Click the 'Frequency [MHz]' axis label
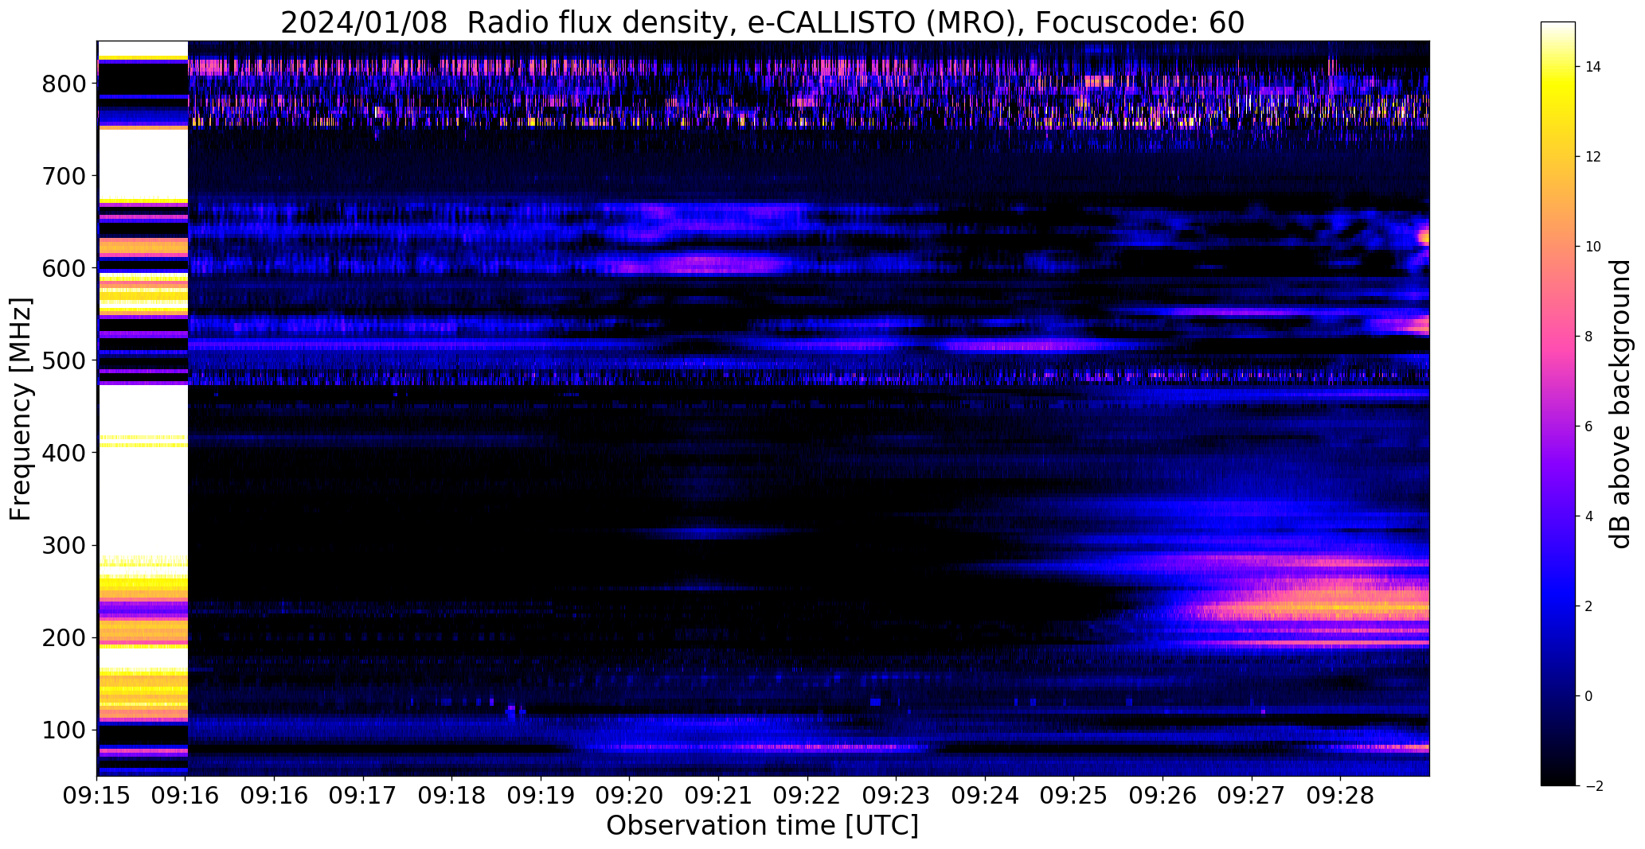The image size is (1645, 849). (20, 409)
